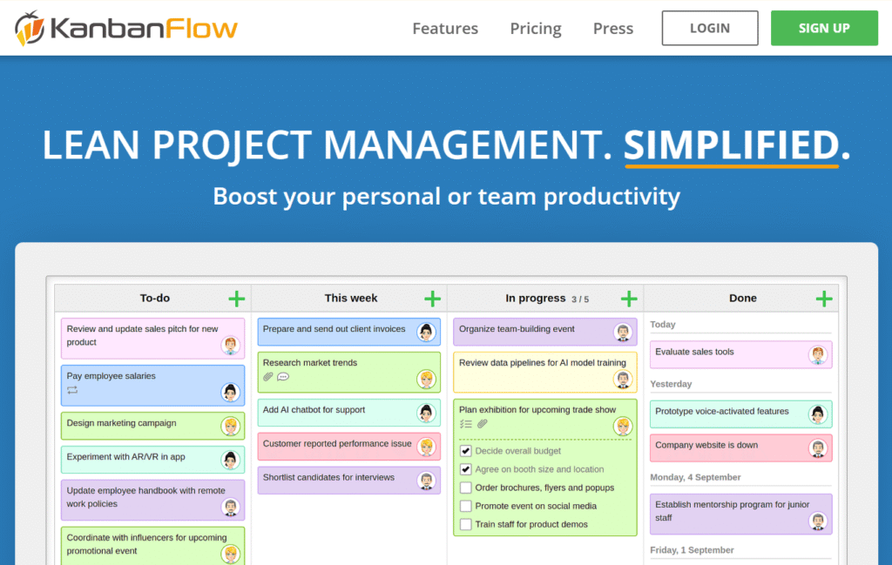The image size is (892, 565).
Task: Add a new task in the This week column
Action: point(432,299)
